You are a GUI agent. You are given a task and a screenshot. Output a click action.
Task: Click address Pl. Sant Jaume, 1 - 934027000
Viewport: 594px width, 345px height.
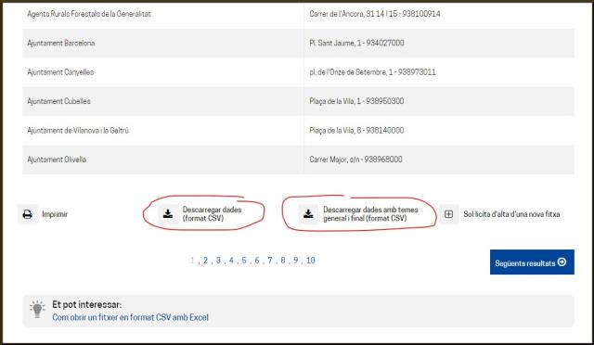point(356,44)
